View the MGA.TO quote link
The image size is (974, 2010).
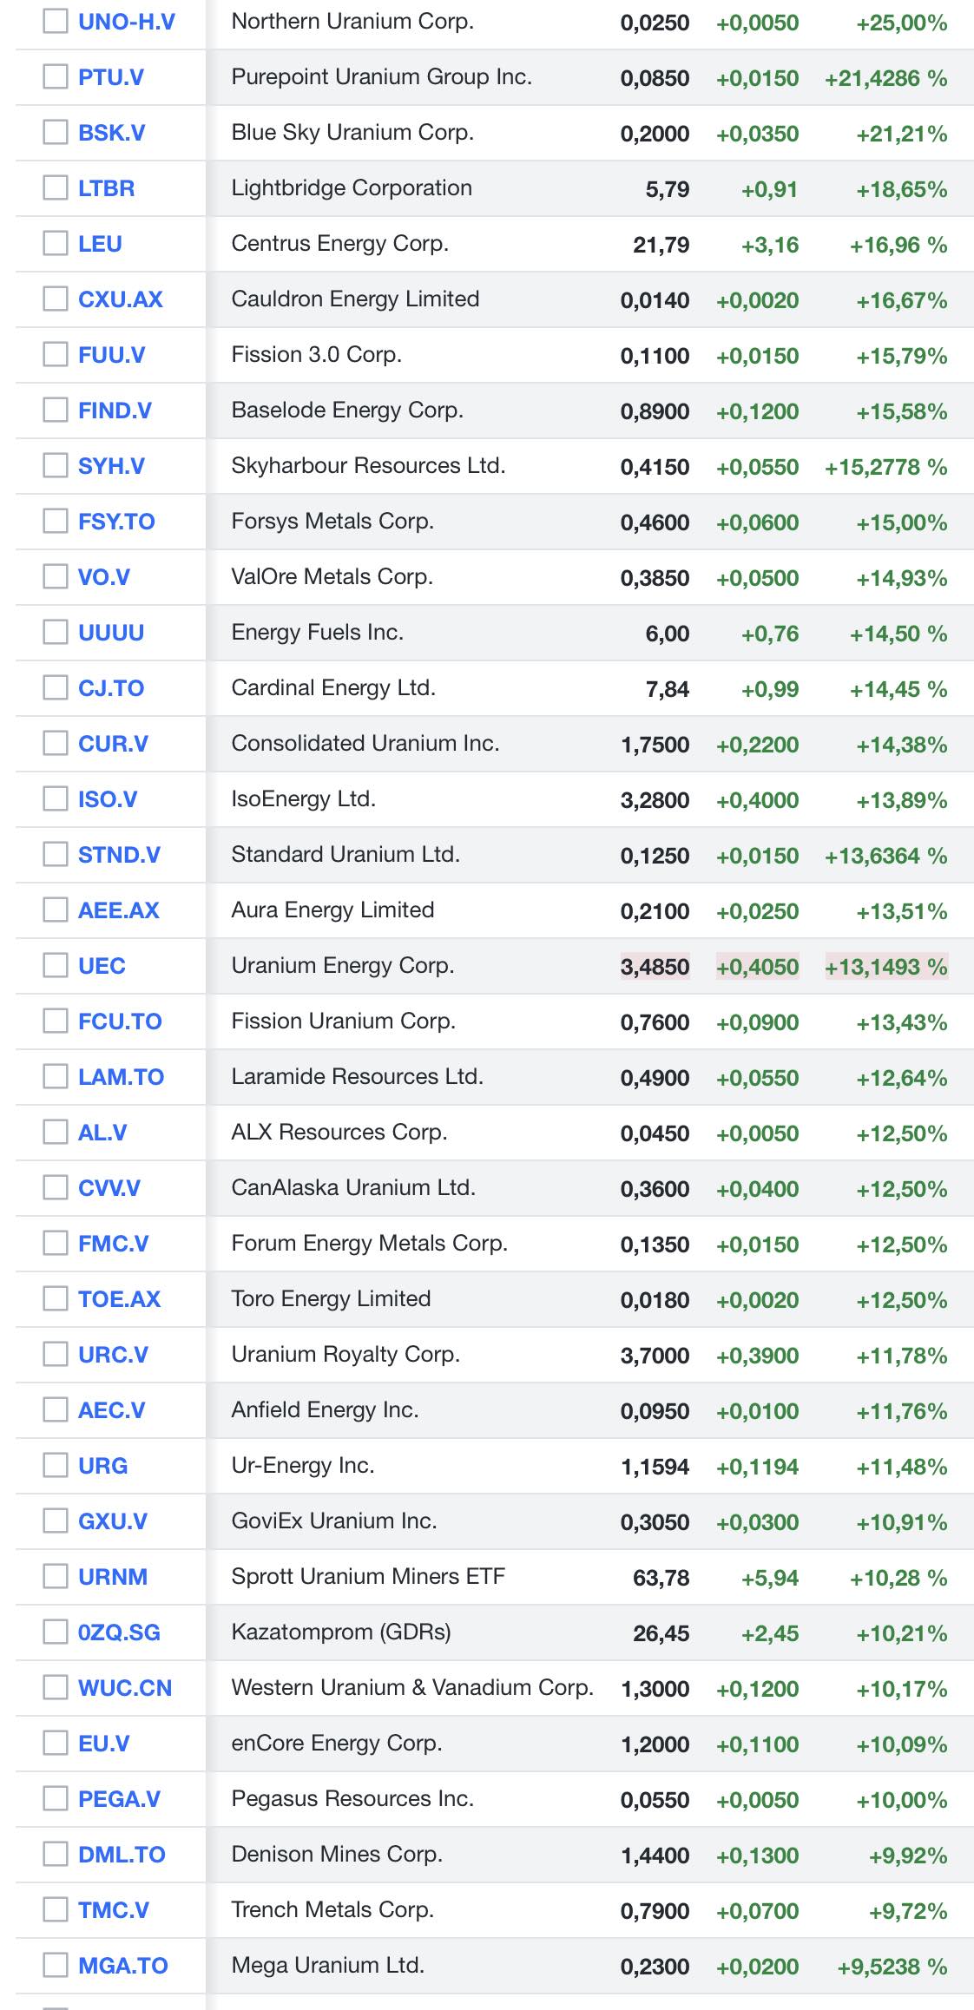[x=122, y=1967]
